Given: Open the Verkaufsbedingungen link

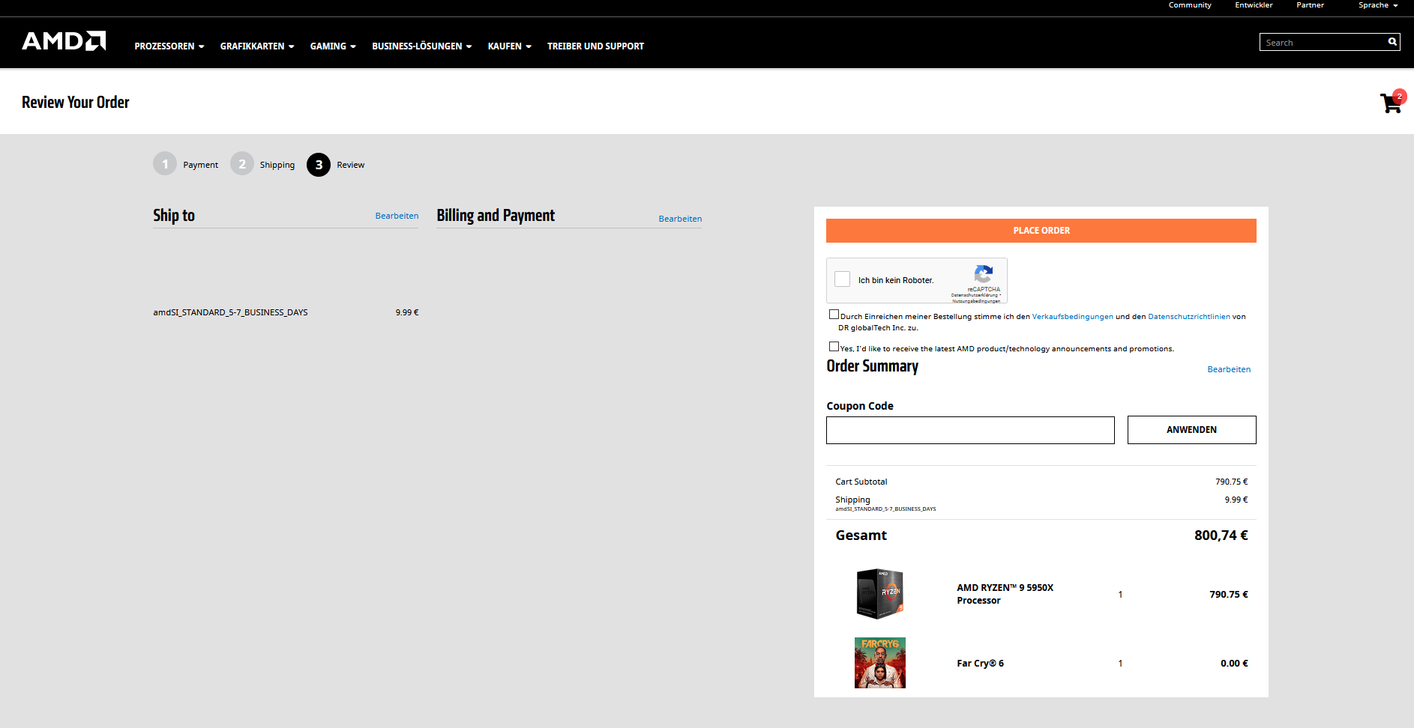Looking at the screenshot, I should click(x=1073, y=317).
